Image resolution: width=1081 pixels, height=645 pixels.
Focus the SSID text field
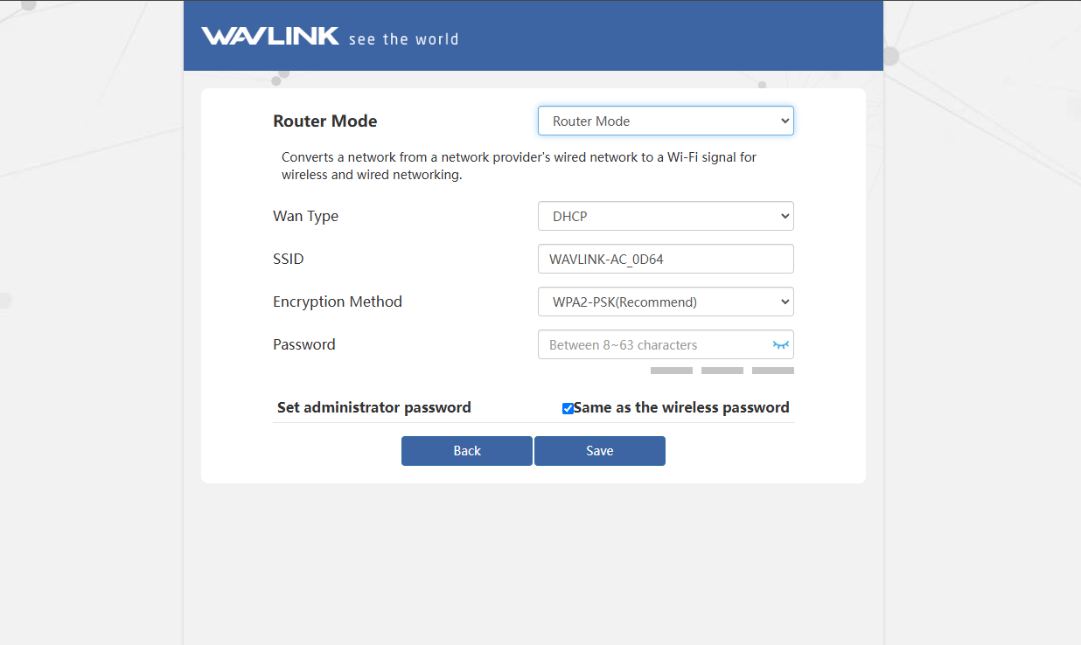(x=666, y=259)
